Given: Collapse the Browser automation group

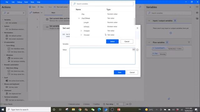Looking at the screenshot, I should (3, 65).
